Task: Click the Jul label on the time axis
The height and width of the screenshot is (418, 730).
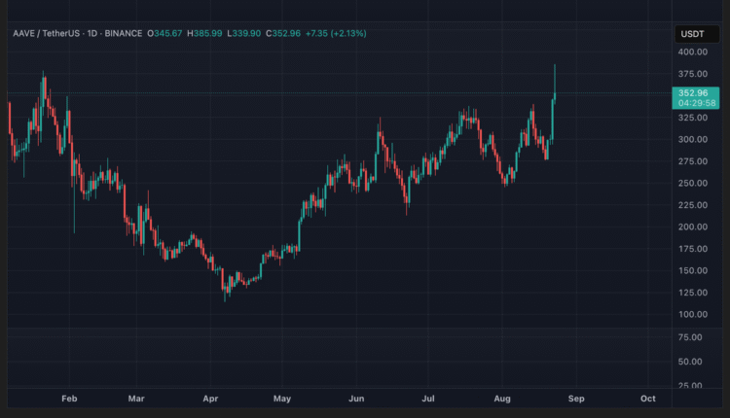Action: 428,399
